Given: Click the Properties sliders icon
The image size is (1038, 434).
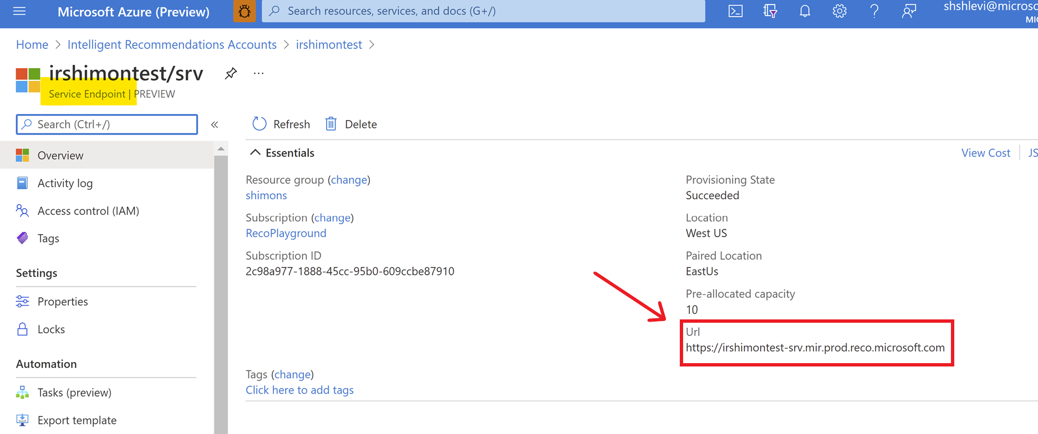Looking at the screenshot, I should (23, 302).
